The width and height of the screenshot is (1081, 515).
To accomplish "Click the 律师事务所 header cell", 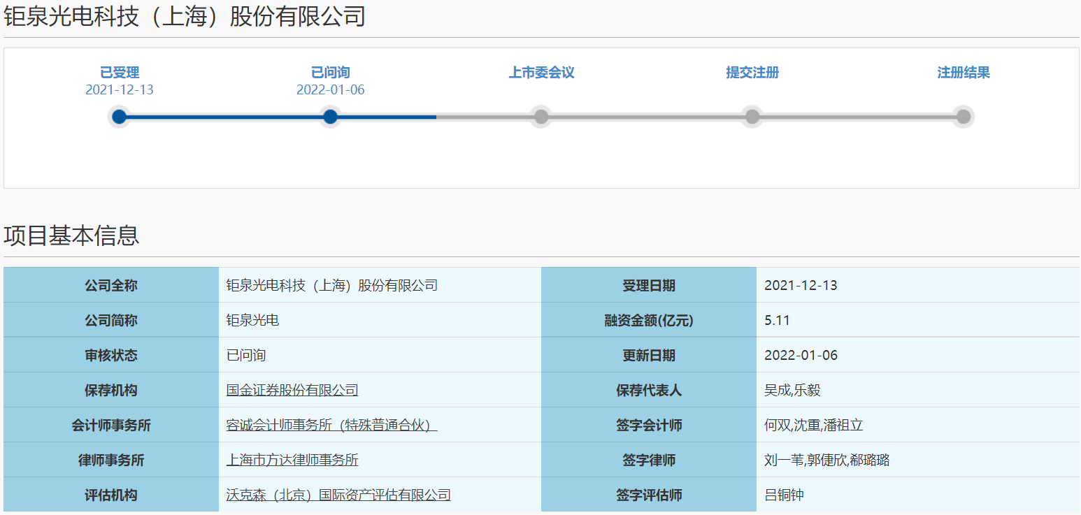I will click(x=111, y=460).
